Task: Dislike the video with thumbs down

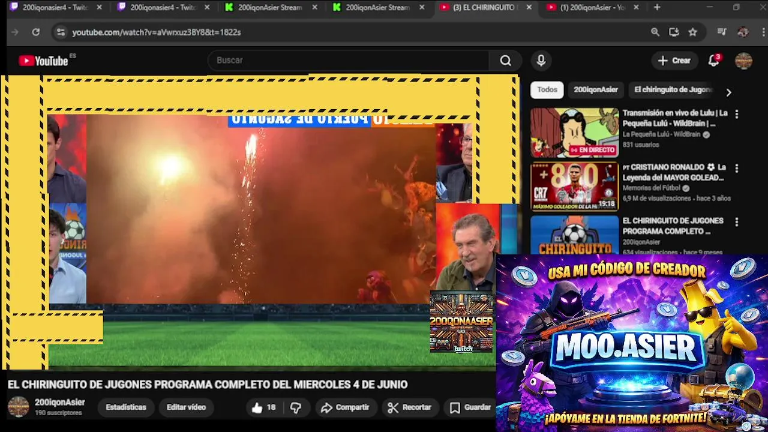Action: 296,407
